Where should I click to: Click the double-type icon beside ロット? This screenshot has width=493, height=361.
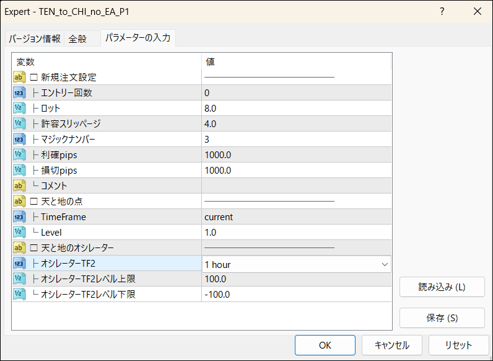19,109
